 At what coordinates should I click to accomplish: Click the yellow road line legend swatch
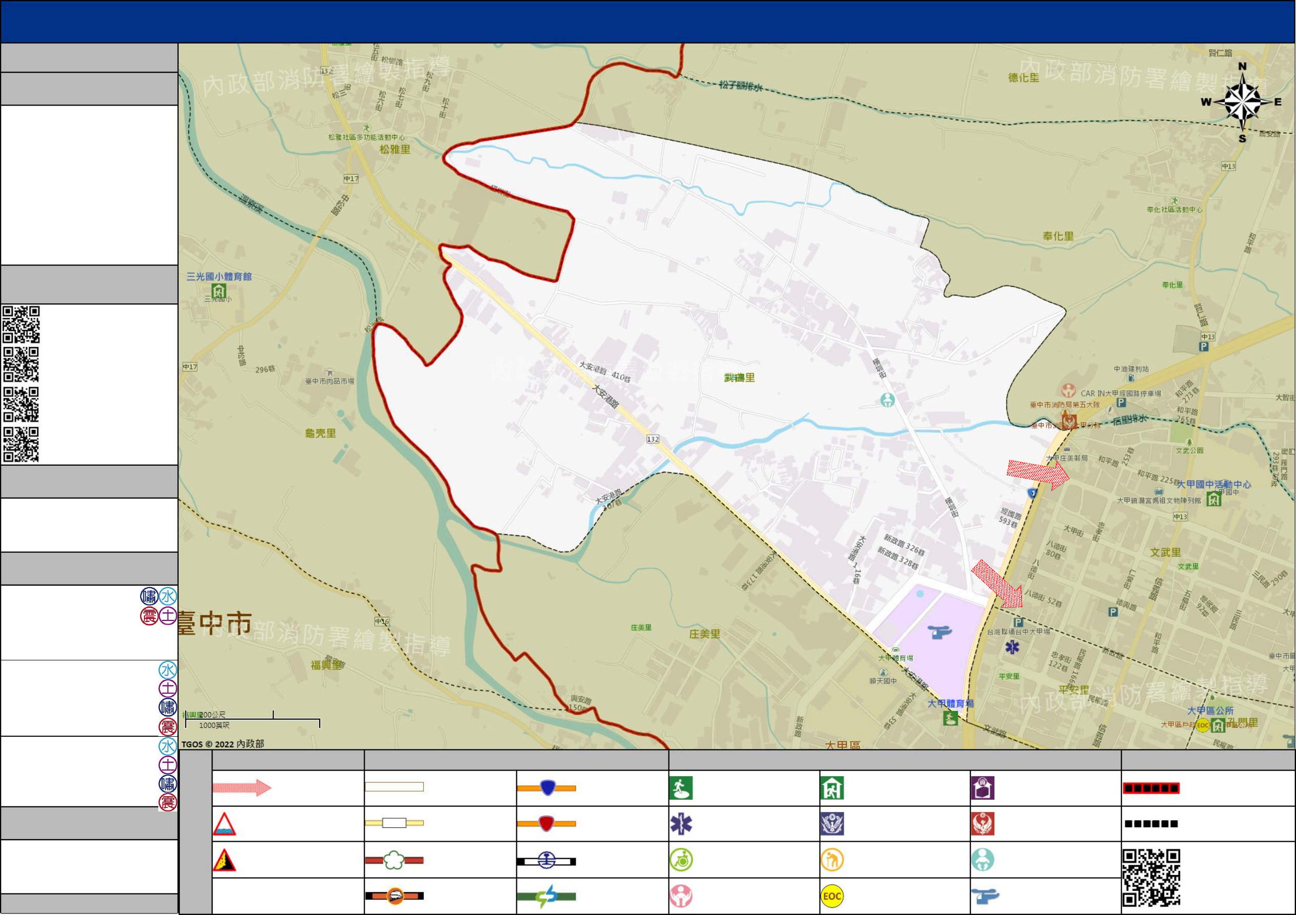coord(394,824)
